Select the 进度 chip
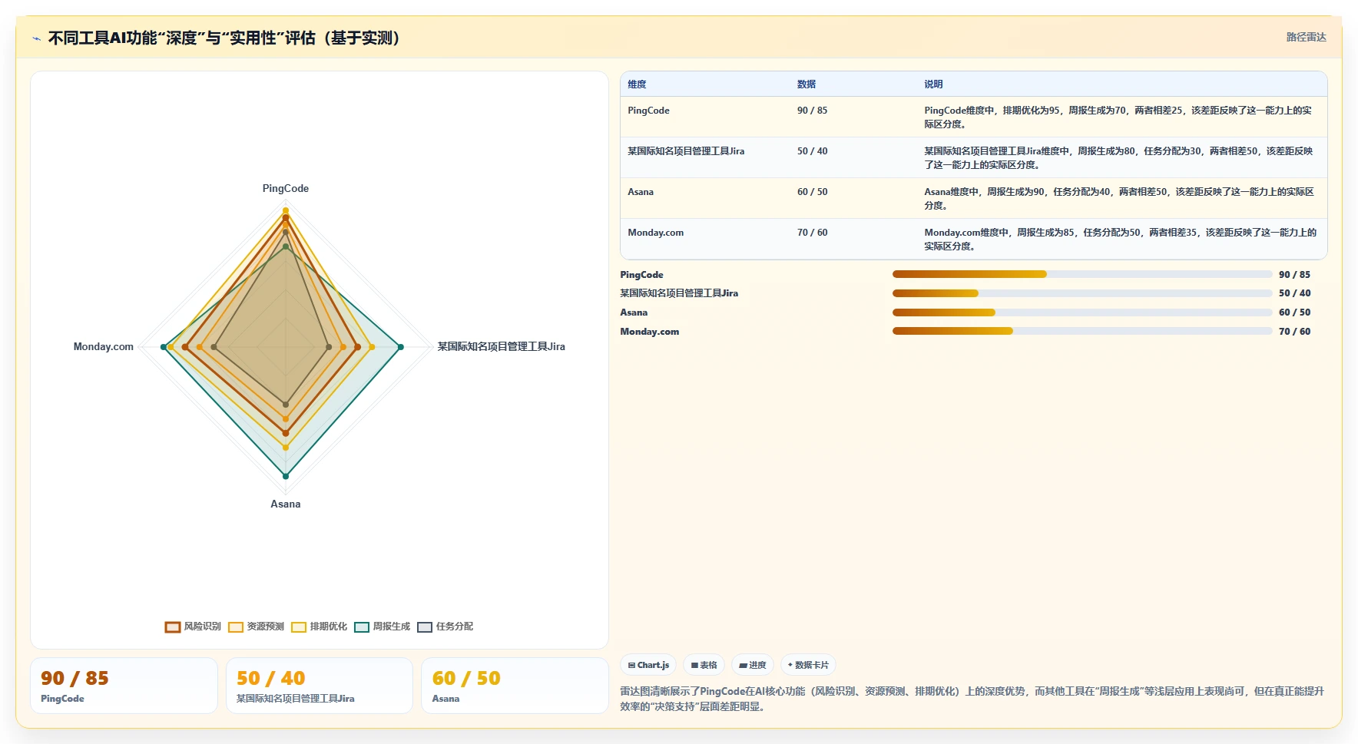This screenshot has height=744, width=1358. click(753, 665)
